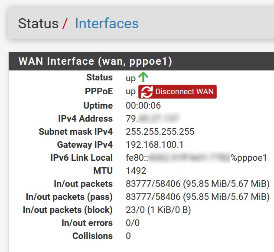Click the red slash breadcrumb separator
Screen dimensions: 274x252
coord(65,23)
